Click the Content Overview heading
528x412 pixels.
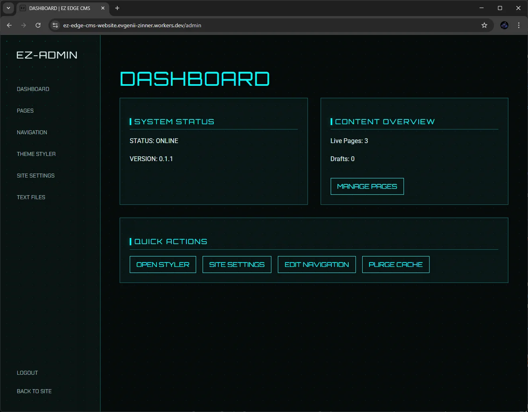tap(385, 121)
